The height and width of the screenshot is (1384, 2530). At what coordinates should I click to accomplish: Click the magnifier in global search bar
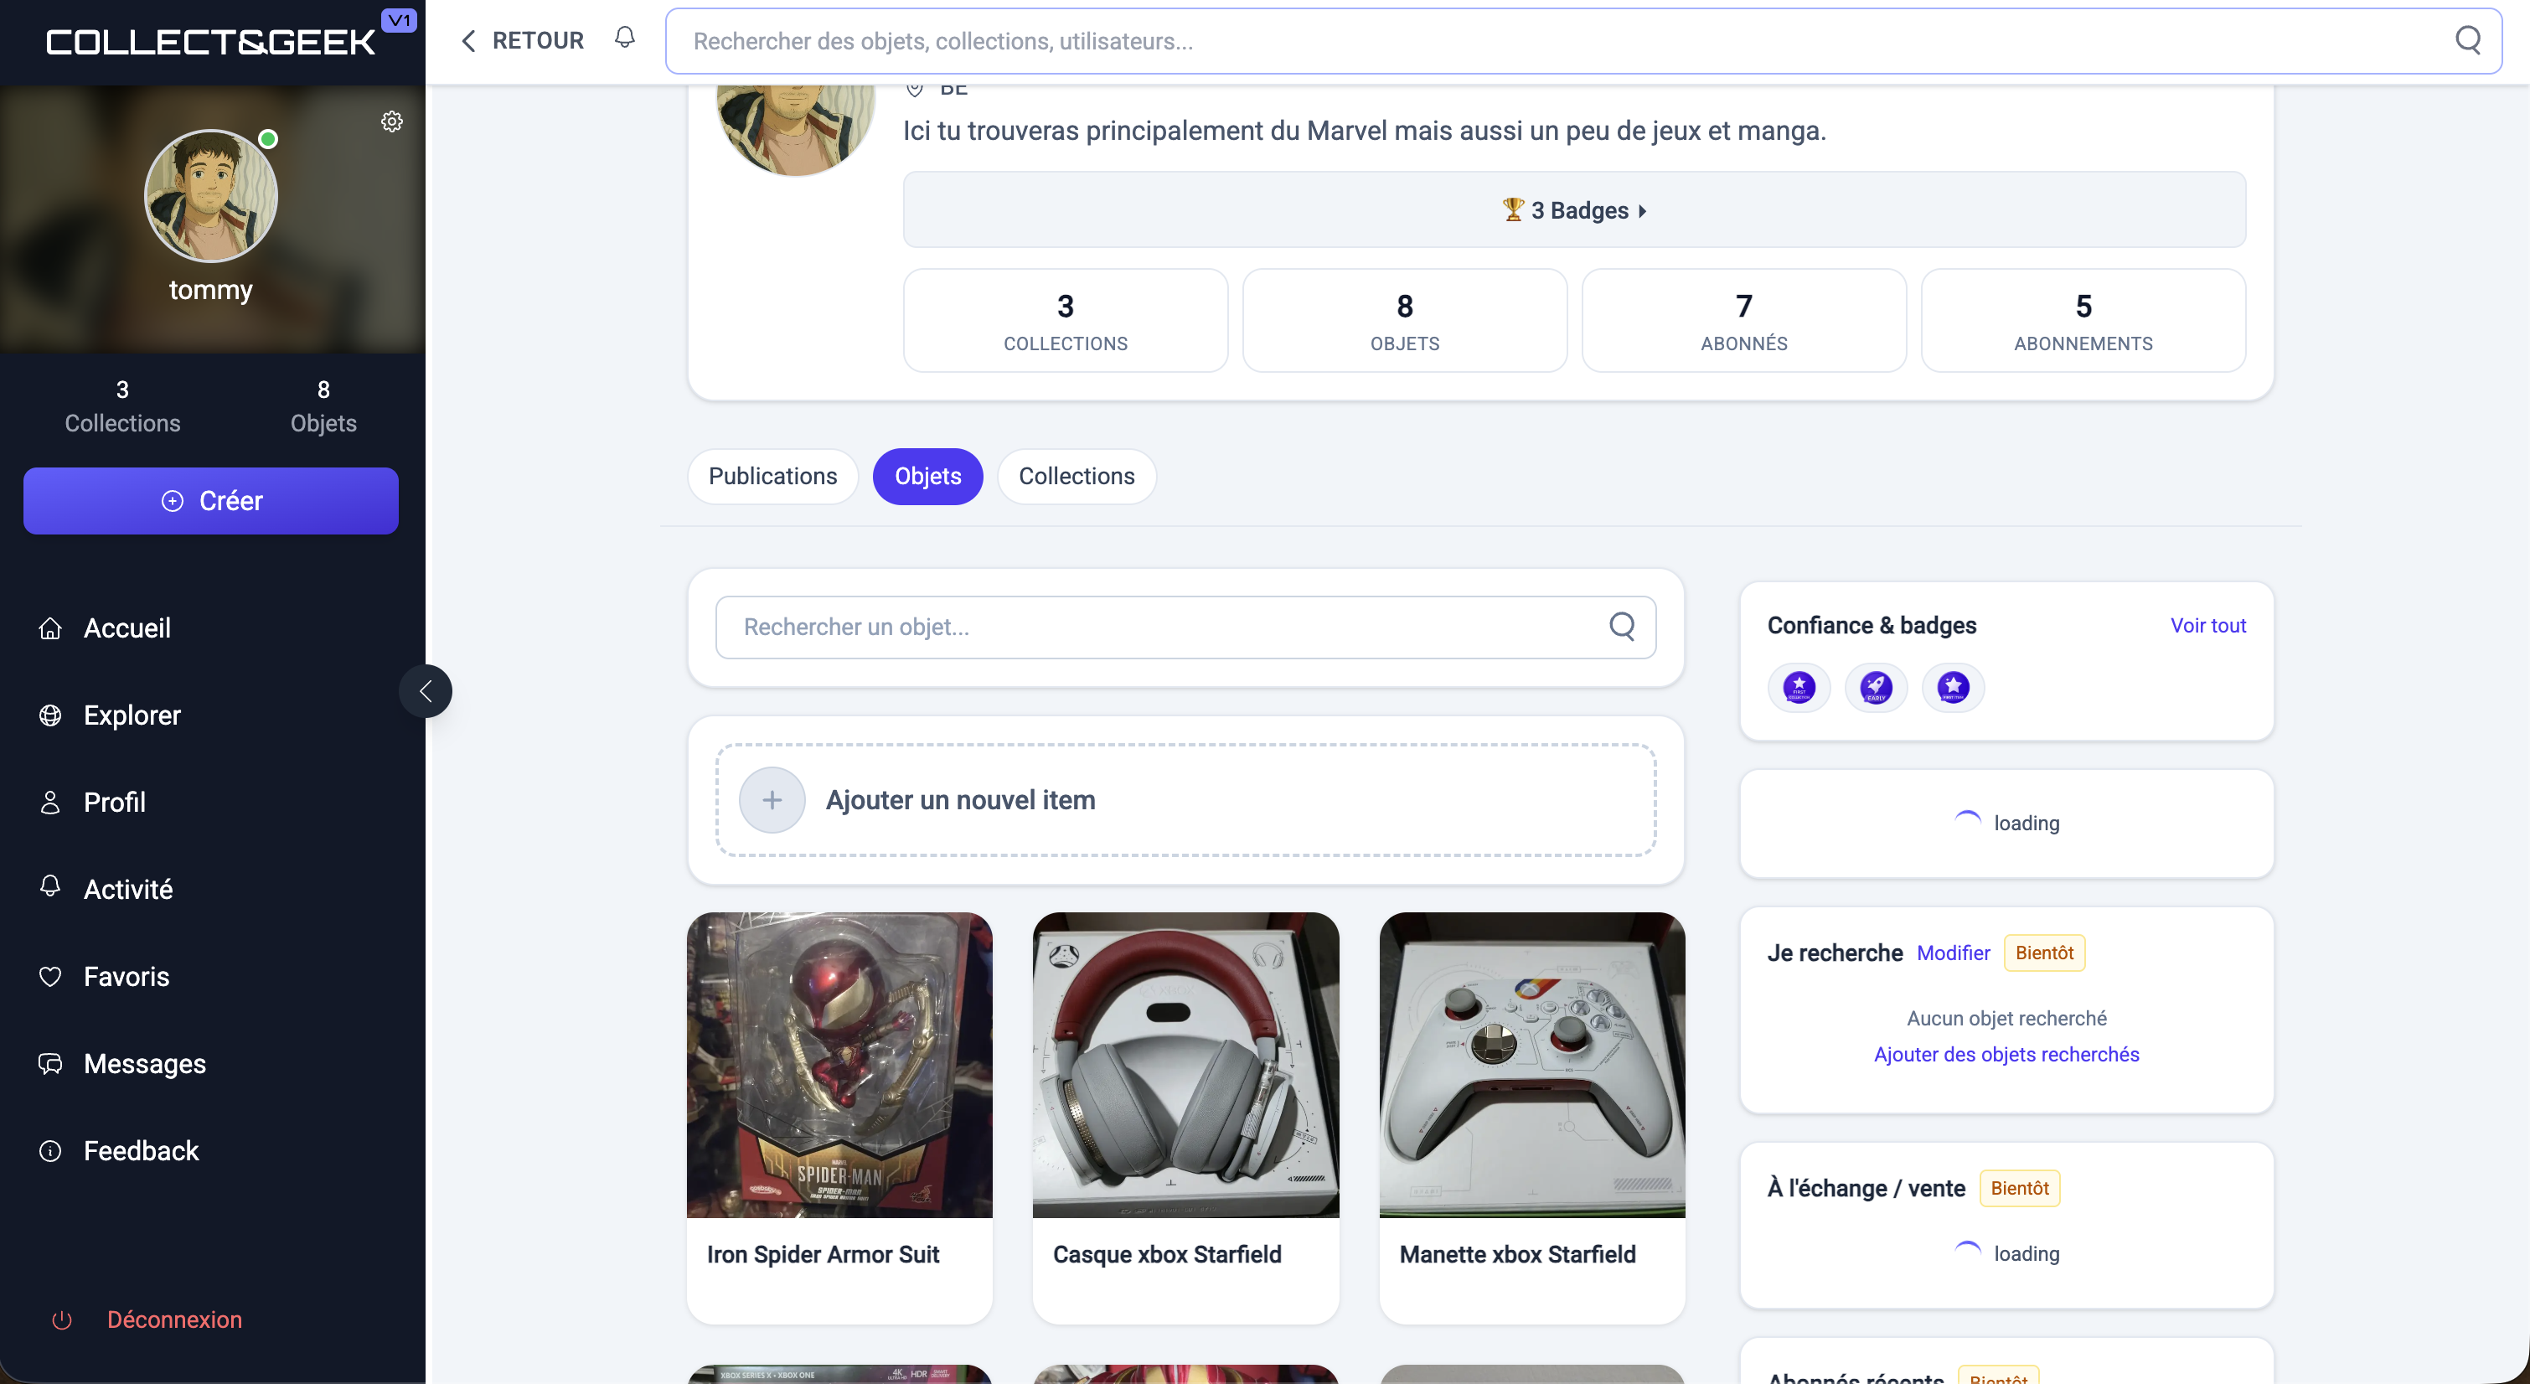tap(2467, 40)
